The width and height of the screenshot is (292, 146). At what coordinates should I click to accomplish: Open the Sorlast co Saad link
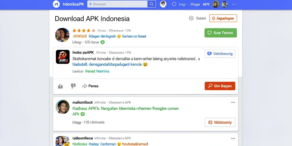coord(134,36)
